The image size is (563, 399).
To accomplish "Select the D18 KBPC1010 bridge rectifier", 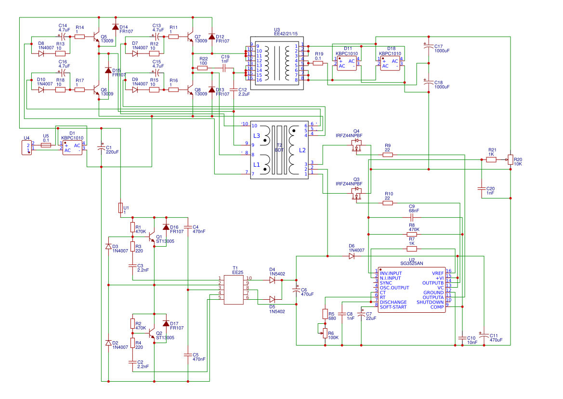I will [x=390, y=63].
